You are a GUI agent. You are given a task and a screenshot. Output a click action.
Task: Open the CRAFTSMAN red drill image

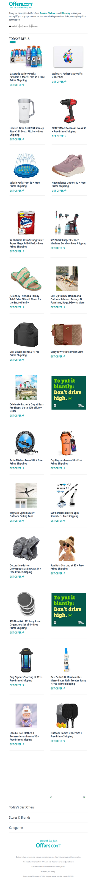tap(68, 111)
